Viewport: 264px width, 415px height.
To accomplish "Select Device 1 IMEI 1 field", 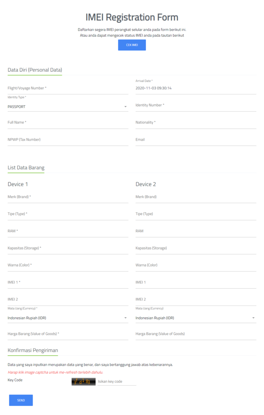I will click(x=68, y=283).
